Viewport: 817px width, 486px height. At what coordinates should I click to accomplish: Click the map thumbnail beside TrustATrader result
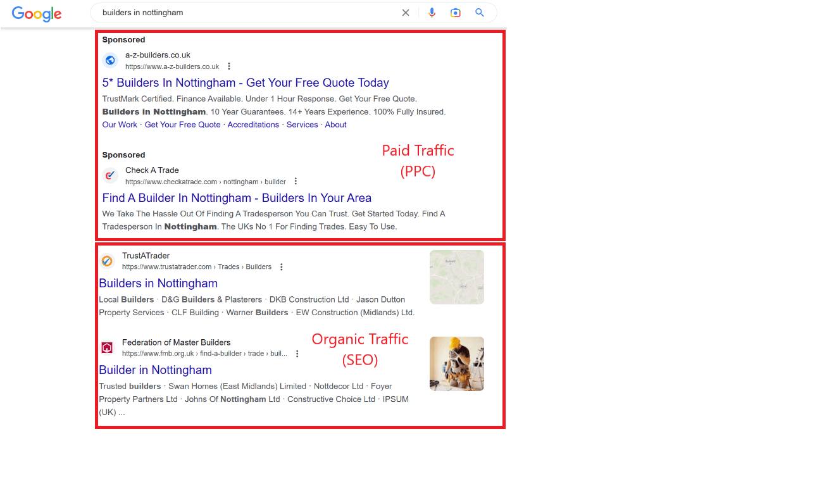coord(457,277)
